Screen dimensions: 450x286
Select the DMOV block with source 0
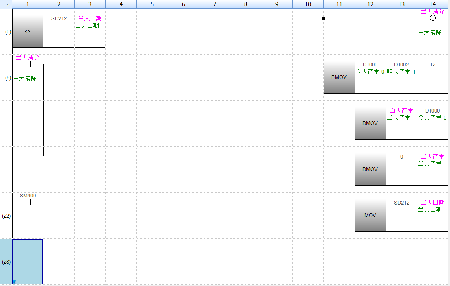[370, 169]
